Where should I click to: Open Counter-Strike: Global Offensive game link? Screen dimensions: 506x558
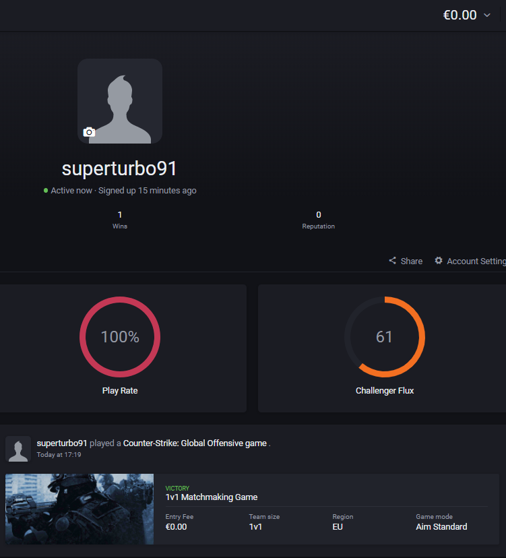pyautogui.click(x=195, y=443)
